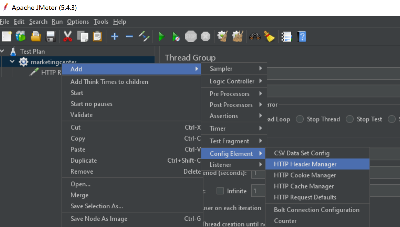Click the Start no pauses toolbar icon
Screen dimensions: 400x227
(x=176, y=37)
